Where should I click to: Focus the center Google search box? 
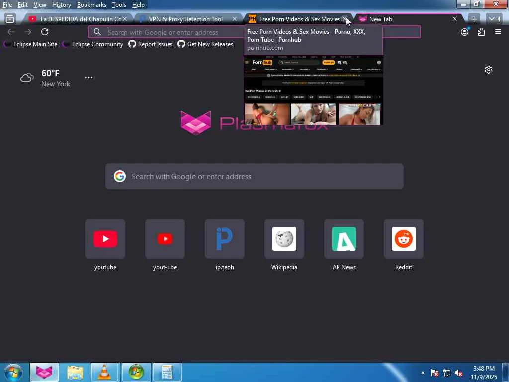click(254, 176)
